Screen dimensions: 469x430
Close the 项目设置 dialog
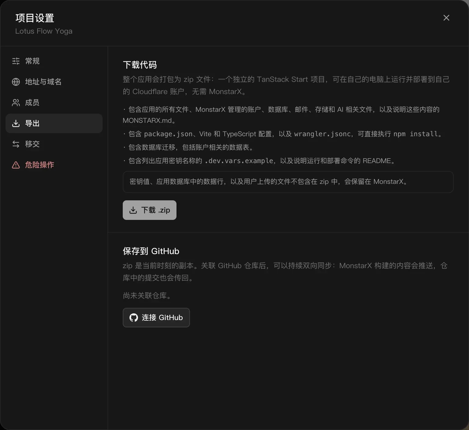(x=446, y=18)
